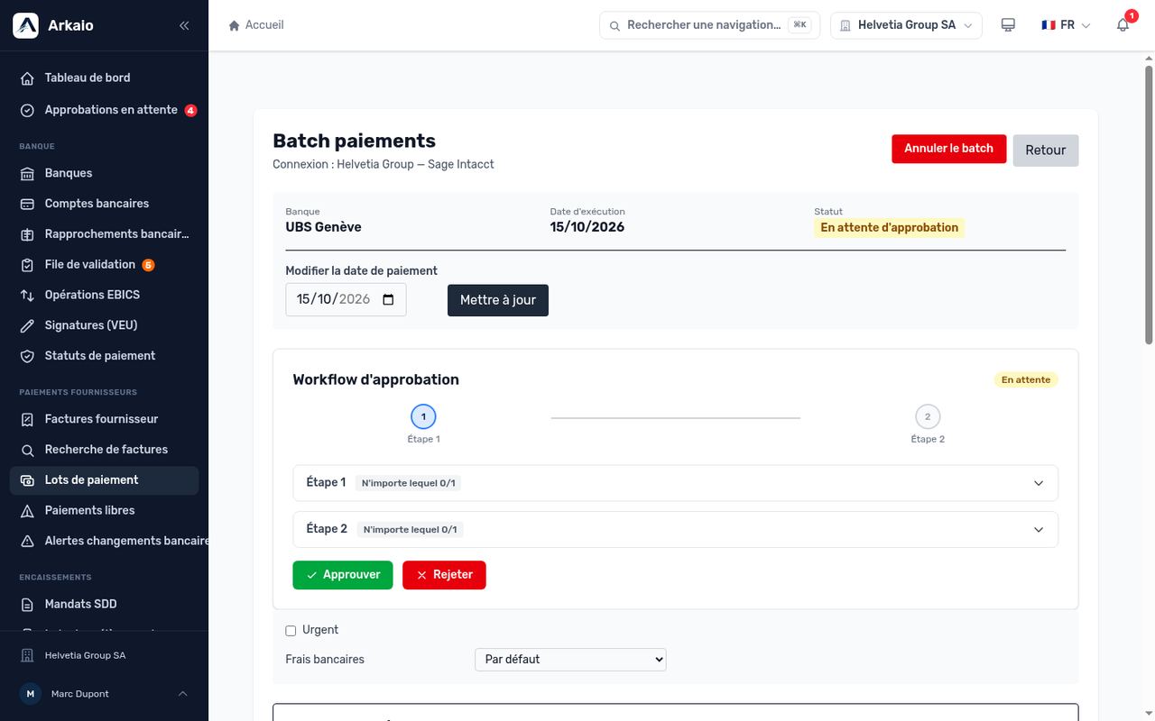Viewport: 1155px width, 721px height.
Task: Click the monitor display icon in header
Action: pyautogui.click(x=1008, y=25)
